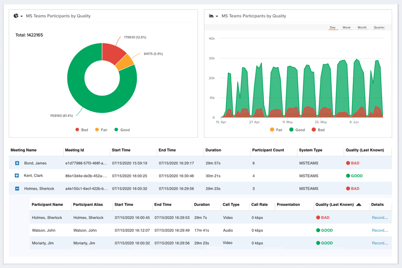Click the BAD status dot for Bond, James

tap(348, 163)
